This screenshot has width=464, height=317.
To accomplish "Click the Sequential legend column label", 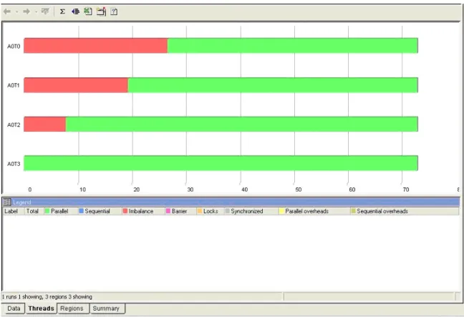I will pyautogui.click(x=97, y=211).
